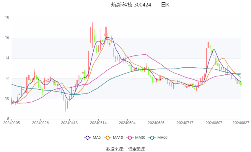The width and height of the screenshot is (251, 152).
Task: Click y-axis value 14
Action: [x=7, y=58]
